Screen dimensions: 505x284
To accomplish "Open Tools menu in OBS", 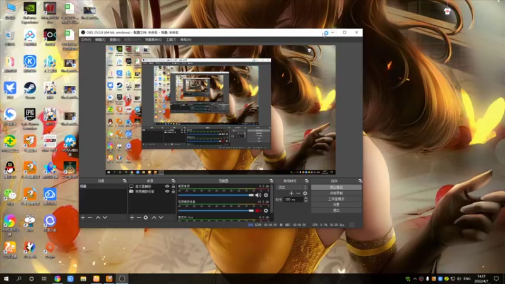I will 171,40.
